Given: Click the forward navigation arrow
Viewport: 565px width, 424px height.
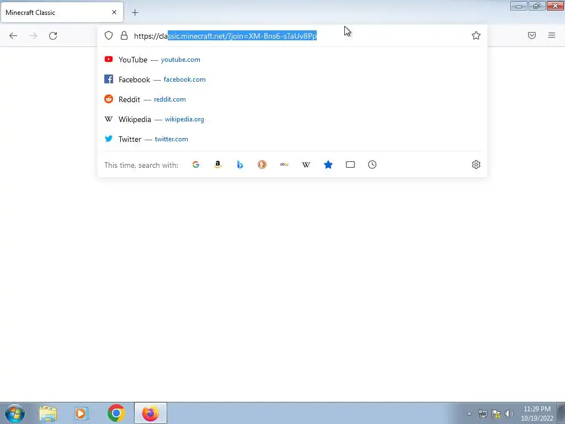Looking at the screenshot, I should coord(33,36).
